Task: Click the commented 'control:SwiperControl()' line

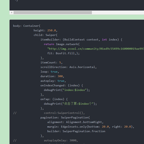Action: tap(64, 113)
